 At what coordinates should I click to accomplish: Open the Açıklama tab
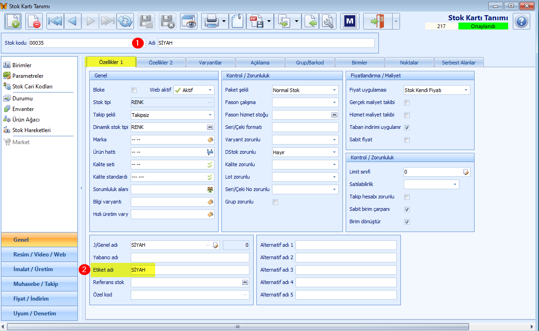(260, 62)
